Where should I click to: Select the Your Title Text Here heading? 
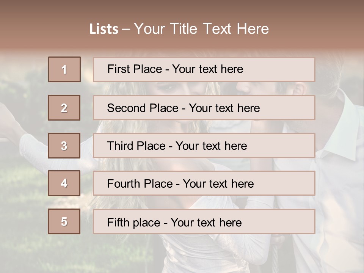[x=201, y=29]
